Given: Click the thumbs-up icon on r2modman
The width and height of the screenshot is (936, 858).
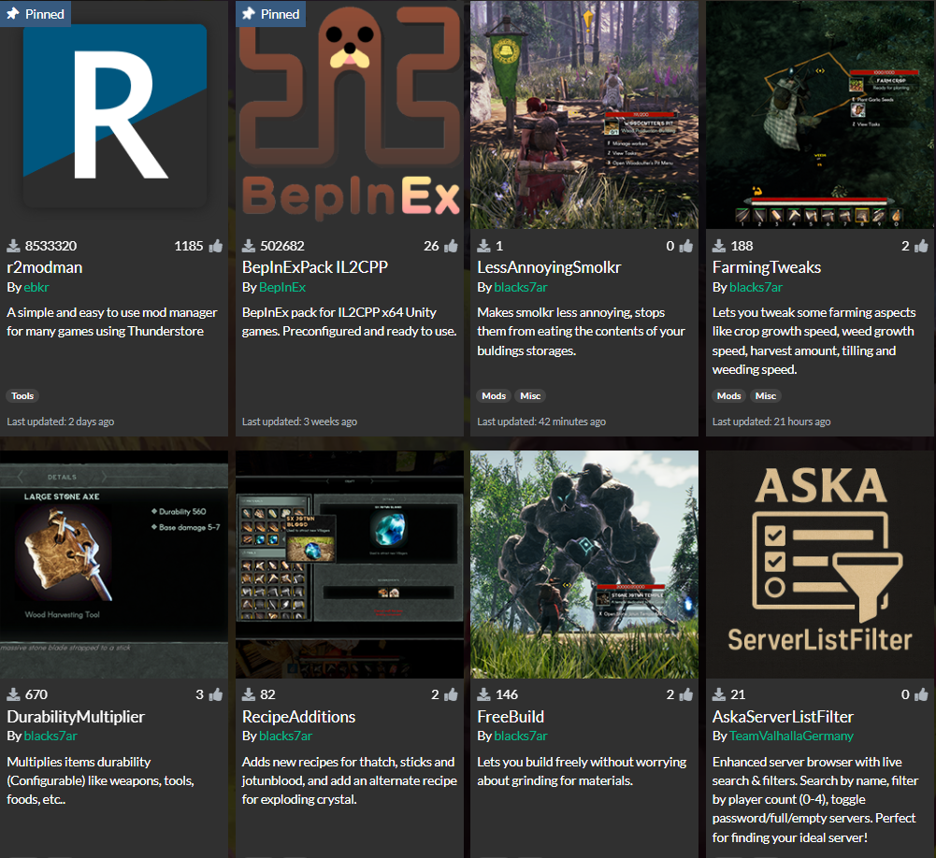Looking at the screenshot, I should tap(216, 246).
